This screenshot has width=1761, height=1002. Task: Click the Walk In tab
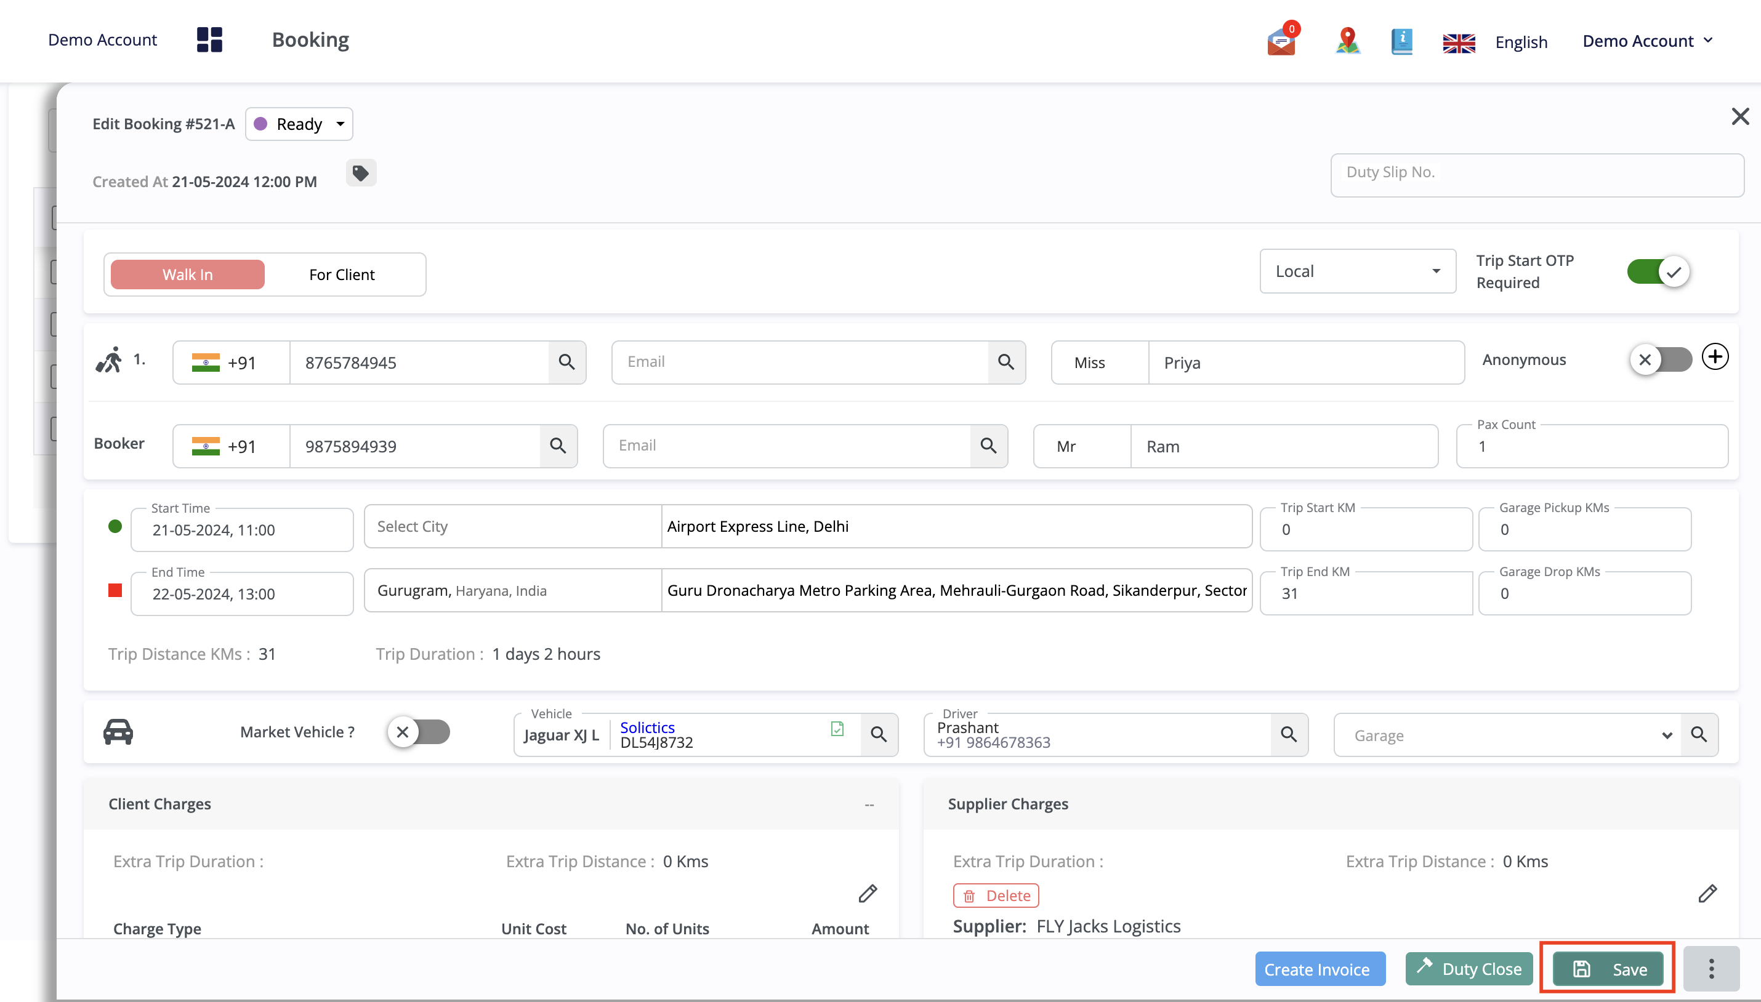click(186, 273)
